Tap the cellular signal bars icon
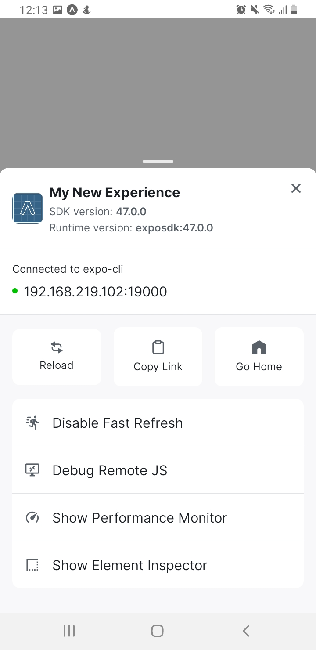The width and height of the screenshot is (316, 650). point(282,10)
